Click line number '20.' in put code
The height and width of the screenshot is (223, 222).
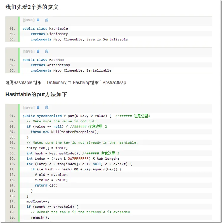[x=12, y=217]
